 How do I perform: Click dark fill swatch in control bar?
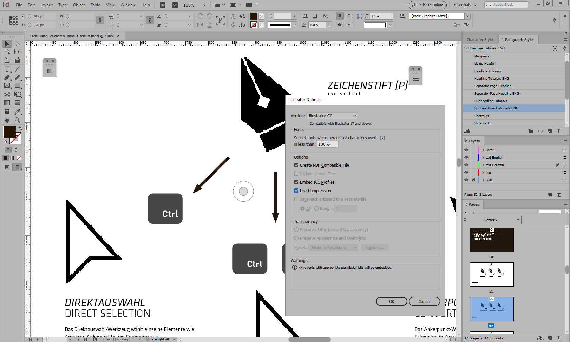point(254,16)
